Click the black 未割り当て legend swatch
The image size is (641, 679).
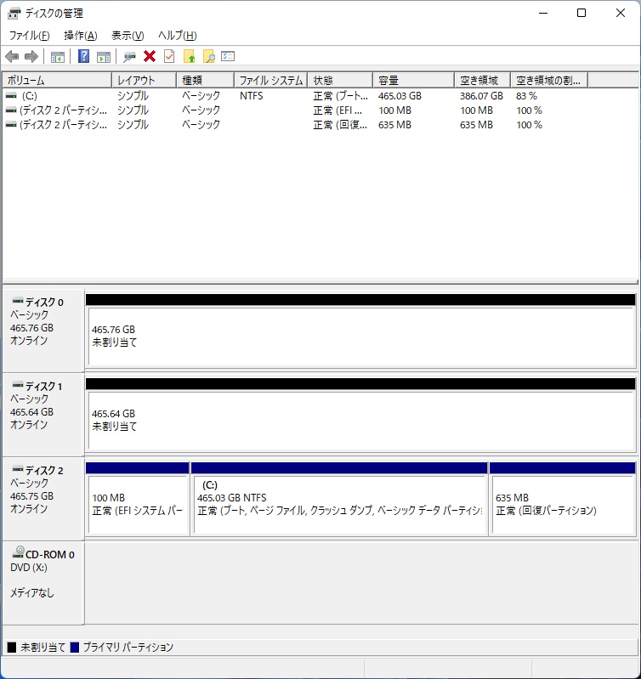tap(12, 648)
